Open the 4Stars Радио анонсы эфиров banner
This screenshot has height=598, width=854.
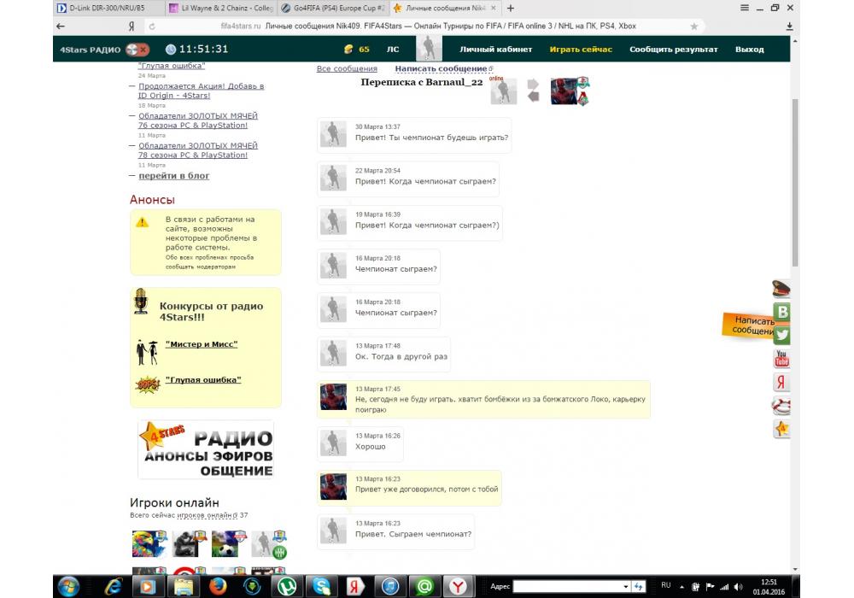click(x=206, y=449)
